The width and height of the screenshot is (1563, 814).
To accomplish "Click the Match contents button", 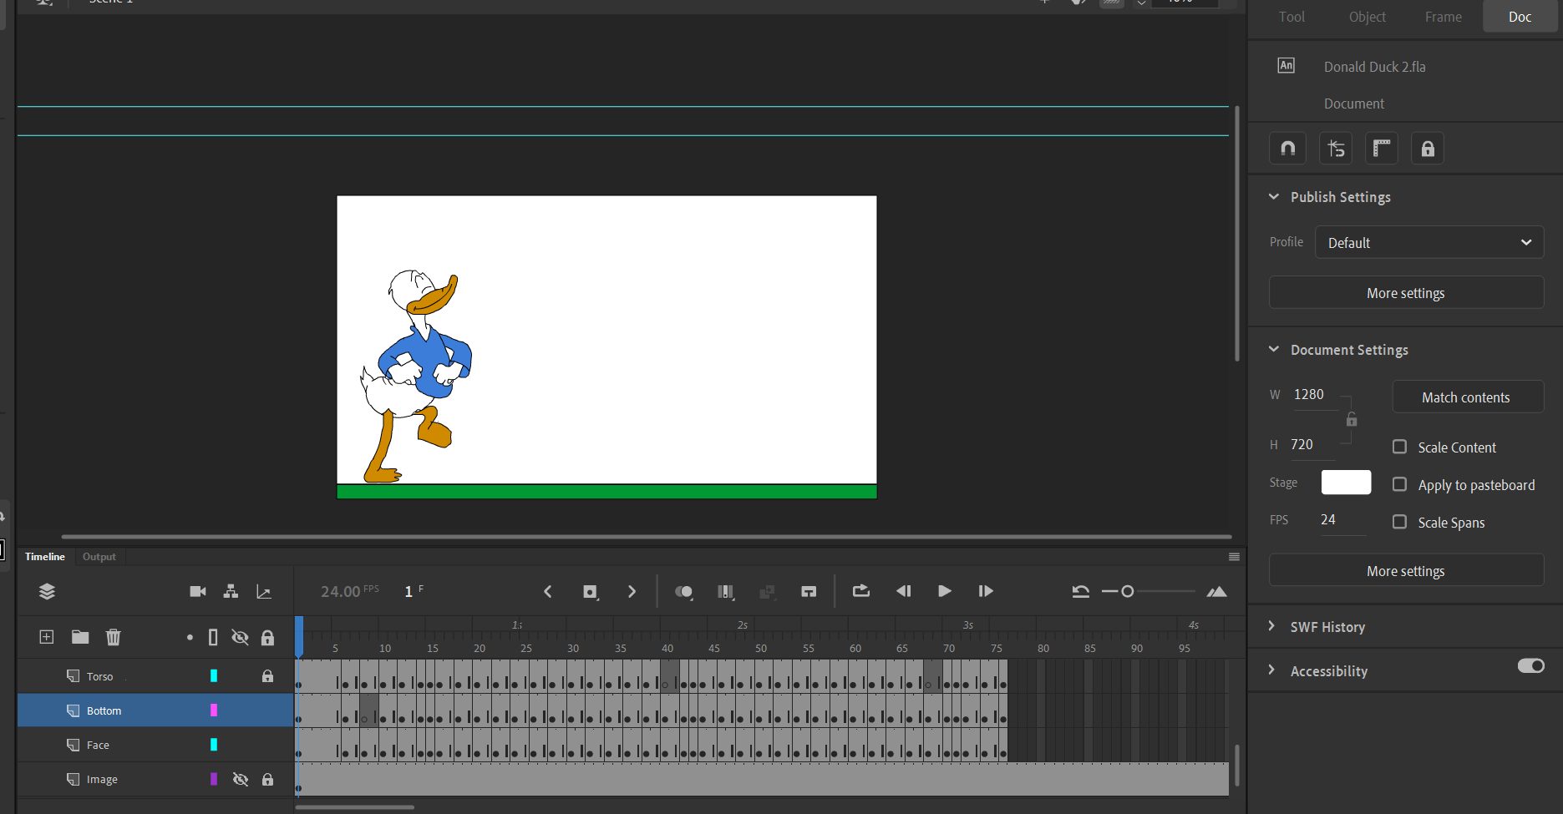I will 1466,397.
